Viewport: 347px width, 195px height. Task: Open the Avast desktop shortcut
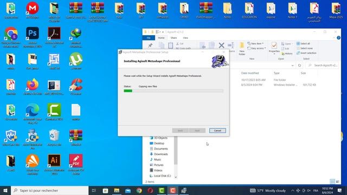point(33,165)
